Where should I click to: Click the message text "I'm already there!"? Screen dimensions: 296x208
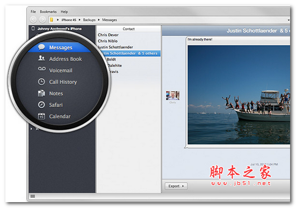200,39
